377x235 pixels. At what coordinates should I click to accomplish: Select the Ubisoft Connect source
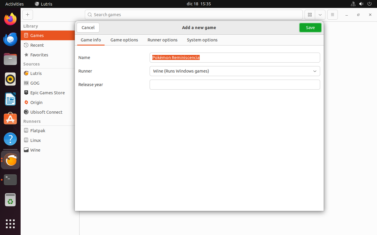click(x=48, y=112)
